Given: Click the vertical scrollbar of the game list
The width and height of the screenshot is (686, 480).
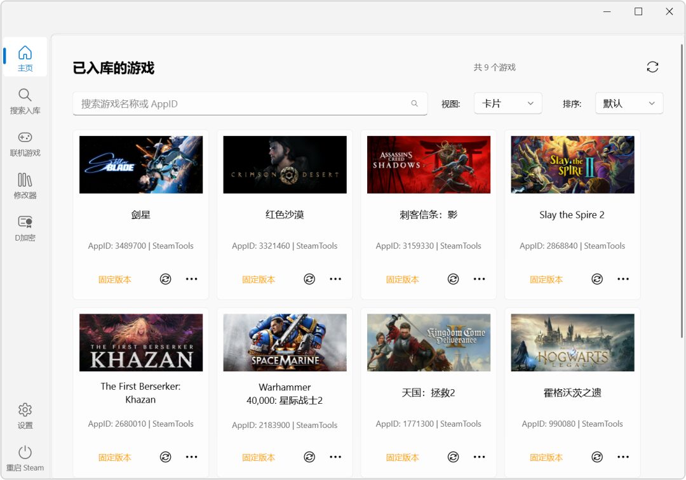Looking at the screenshot, I should [x=682, y=190].
